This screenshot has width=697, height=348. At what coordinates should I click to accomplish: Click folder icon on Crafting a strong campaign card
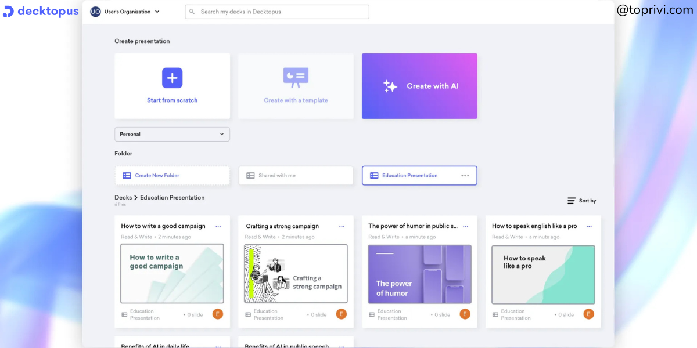click(248, 315)
